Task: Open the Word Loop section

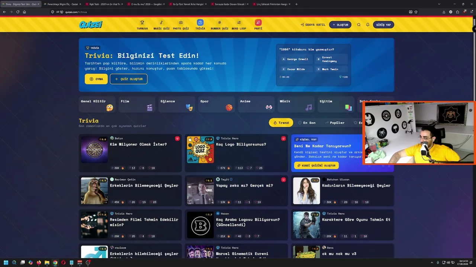Action: point(239,25)
